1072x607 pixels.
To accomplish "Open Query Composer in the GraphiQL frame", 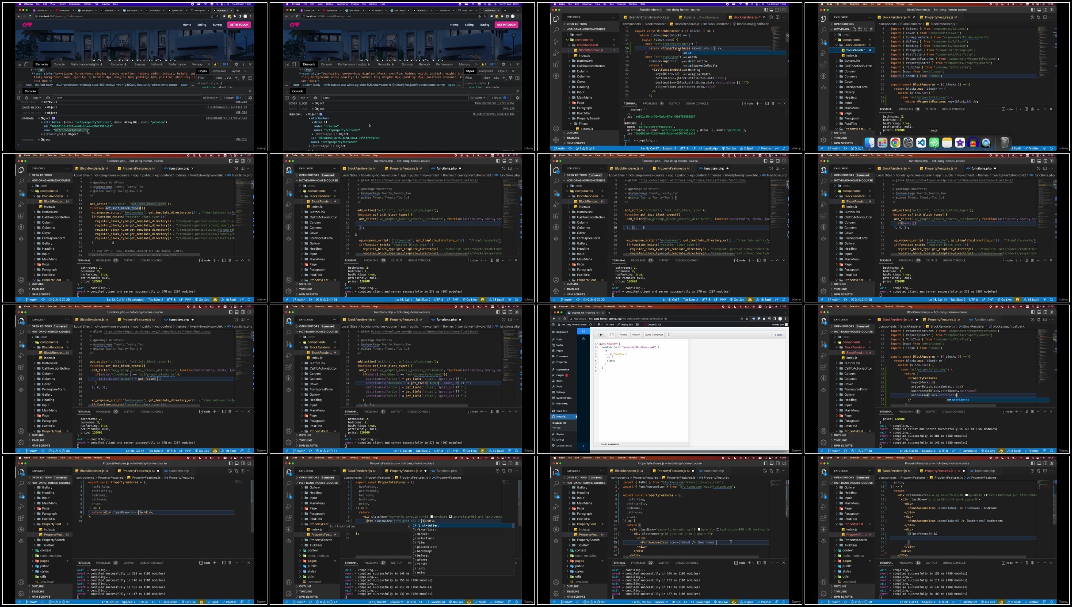I will (x=654, y=335).
